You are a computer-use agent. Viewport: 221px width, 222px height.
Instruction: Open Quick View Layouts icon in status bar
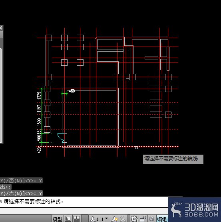[x=68, y=219]
